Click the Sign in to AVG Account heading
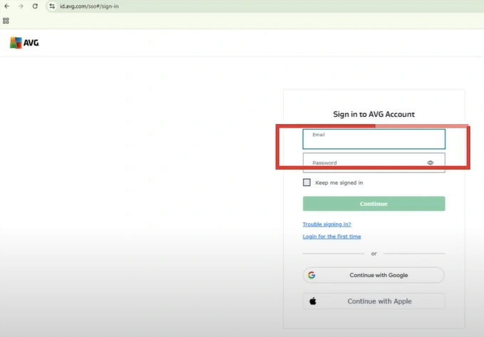Image resolution: width=484 pixels, height=337 pixels. pos(374,114)
